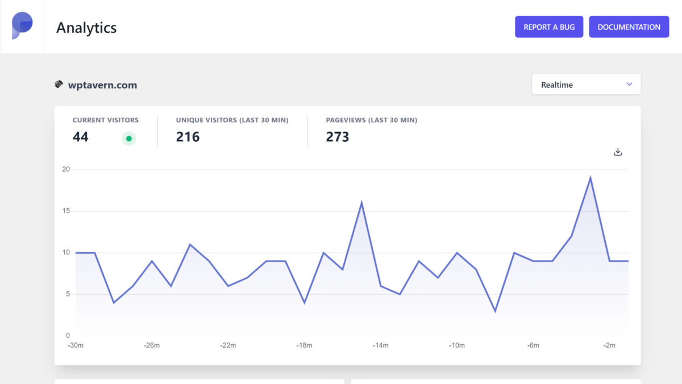Click the -2m x-axis label
This screenshot has height=384, width=682.
coord(609,345)
